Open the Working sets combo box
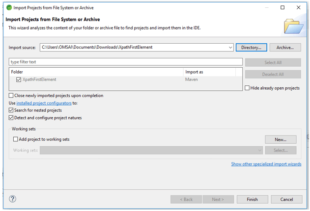 [259, 150]
